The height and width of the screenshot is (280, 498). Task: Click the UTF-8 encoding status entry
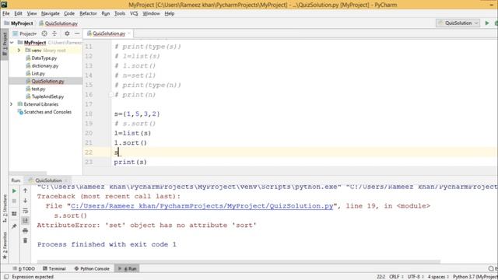(x=416, y=277)
